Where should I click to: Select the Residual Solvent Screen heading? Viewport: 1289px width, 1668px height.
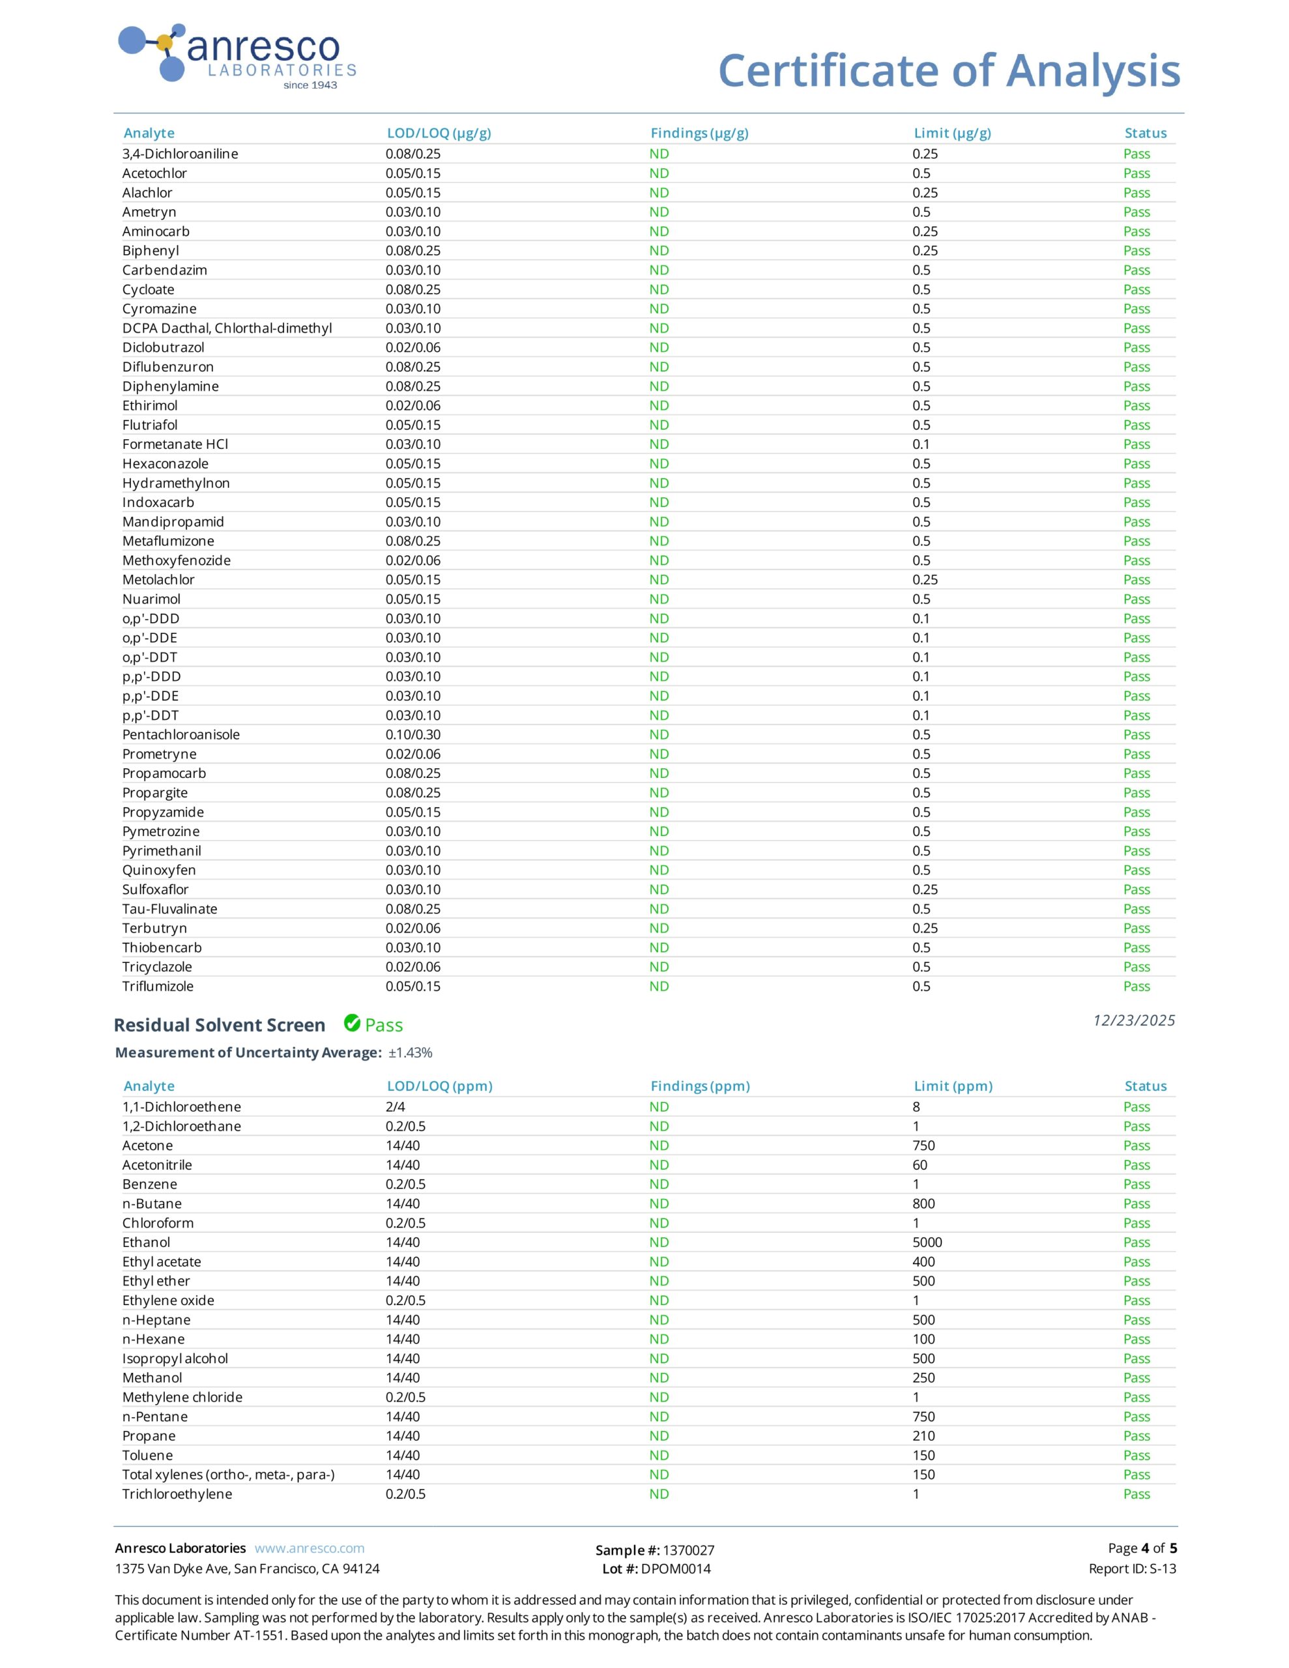pos(220,1025)
